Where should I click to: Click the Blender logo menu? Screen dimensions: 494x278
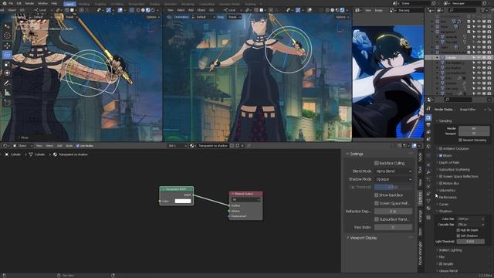(x=4, y=3)
